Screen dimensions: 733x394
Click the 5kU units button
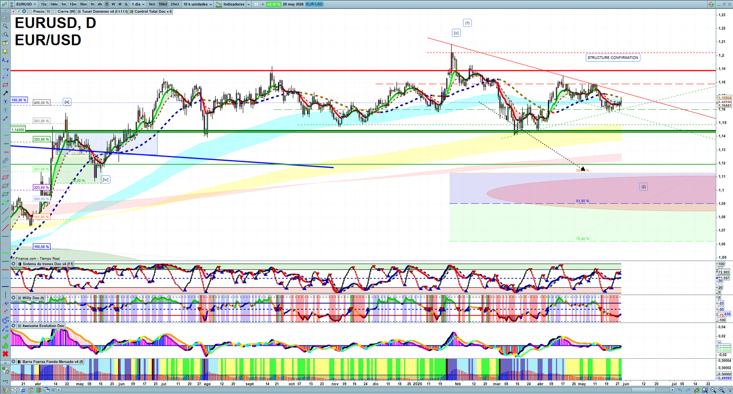coord(152,4)
